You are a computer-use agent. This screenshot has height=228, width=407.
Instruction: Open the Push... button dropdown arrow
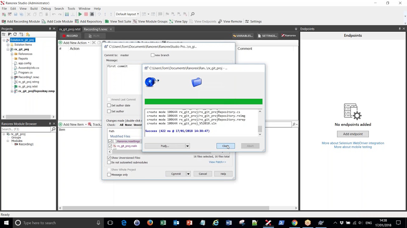[187, 146]
